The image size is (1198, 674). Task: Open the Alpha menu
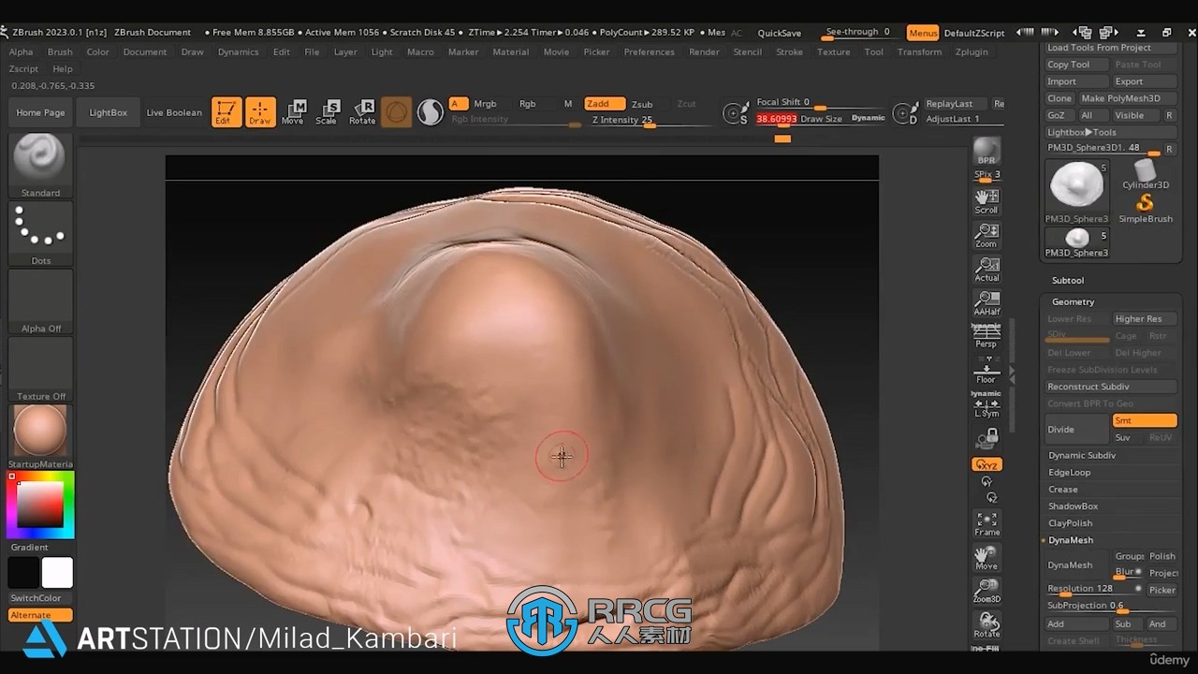pos(21,51)
